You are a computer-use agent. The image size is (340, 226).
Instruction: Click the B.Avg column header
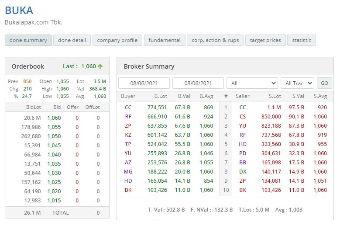(206, 96)
